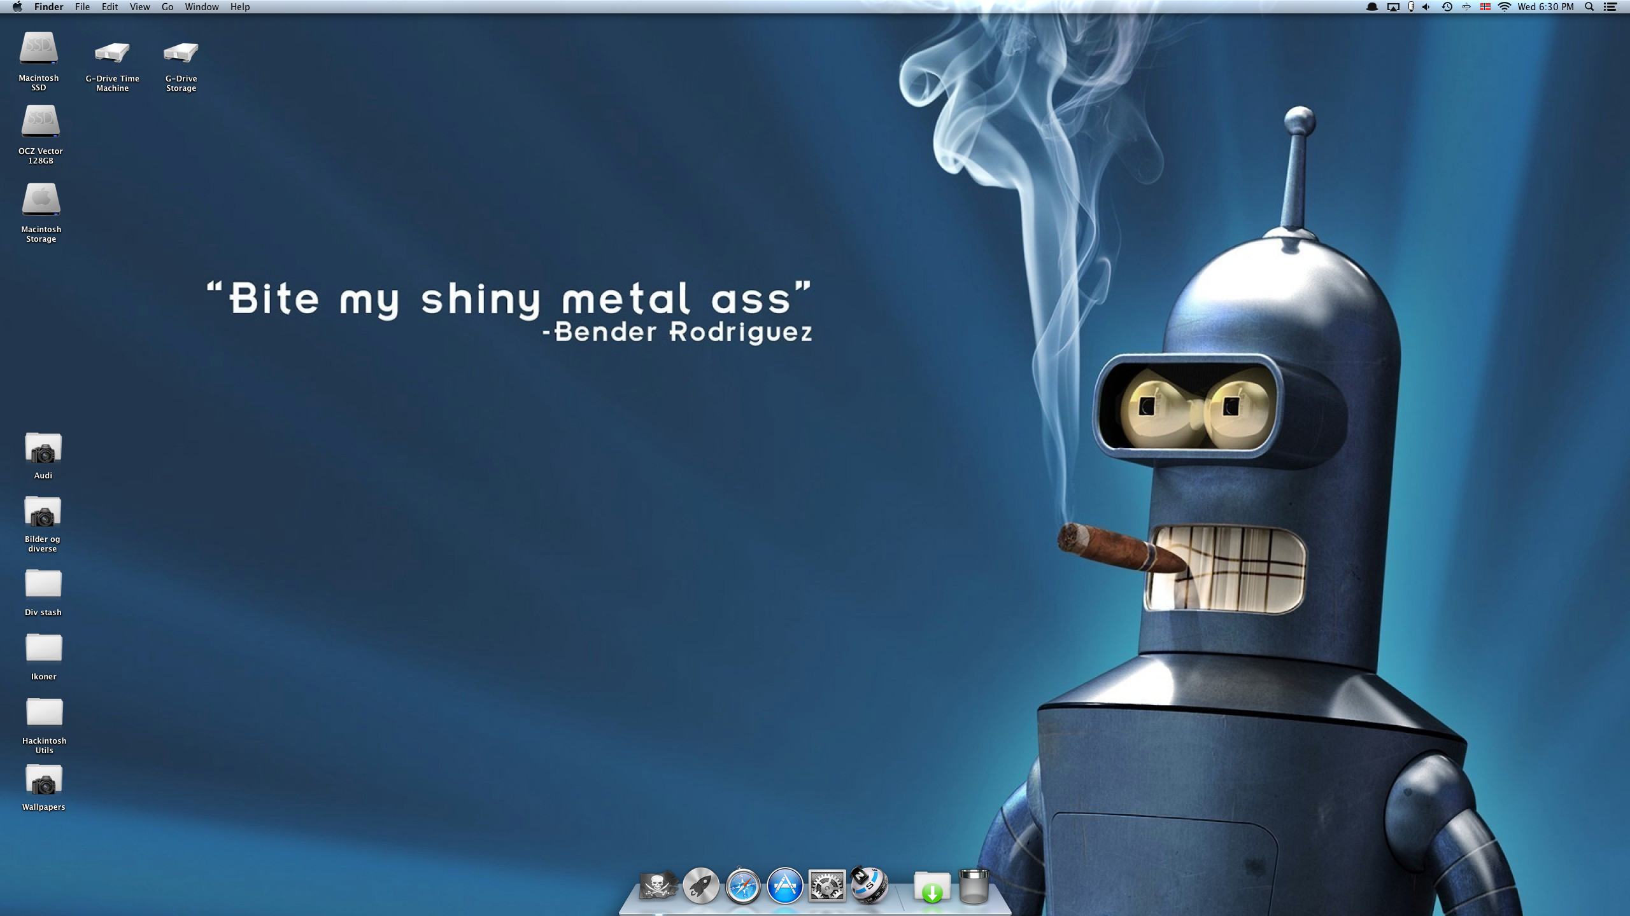Open Launchpad from the Dock
The image size is (1630, 916).
point(701,885)
